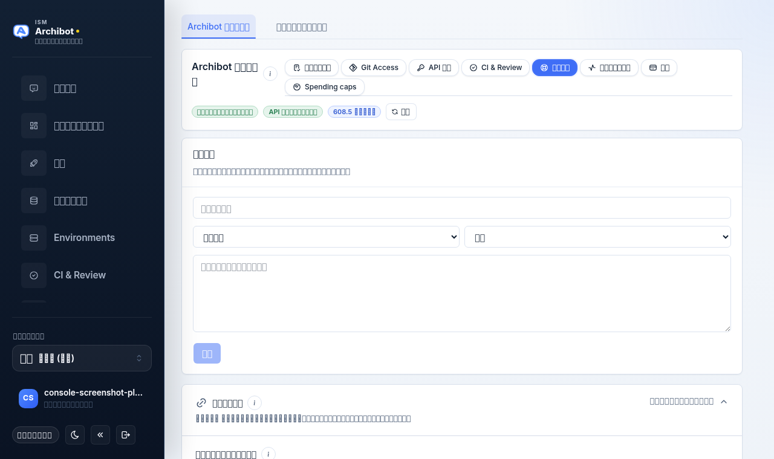
Task: Collapse the section using the chevron-up control
Action: click(724, 402)
